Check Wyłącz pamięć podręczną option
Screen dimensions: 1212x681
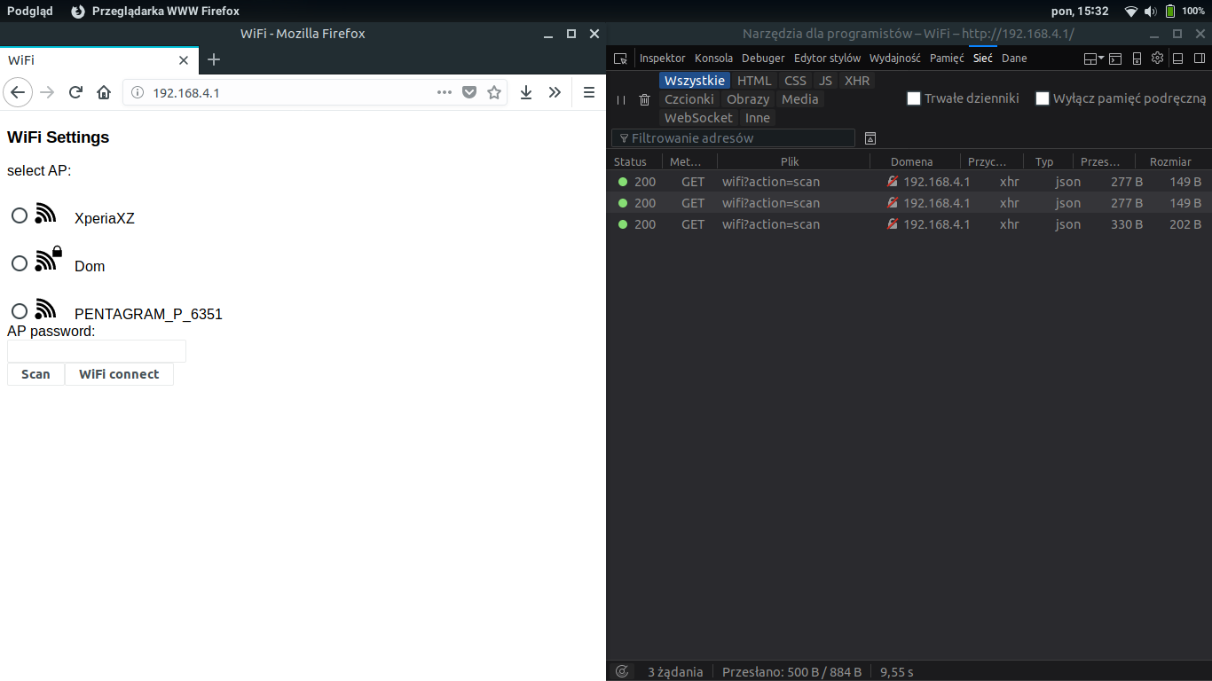pyautogui.click(x=1043, y=98)
